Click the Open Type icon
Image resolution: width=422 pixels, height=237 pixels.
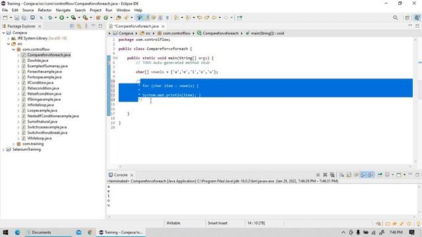tap(119, 18)
